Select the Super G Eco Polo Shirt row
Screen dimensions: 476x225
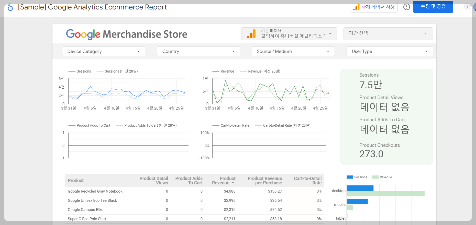tap(195, 219)
